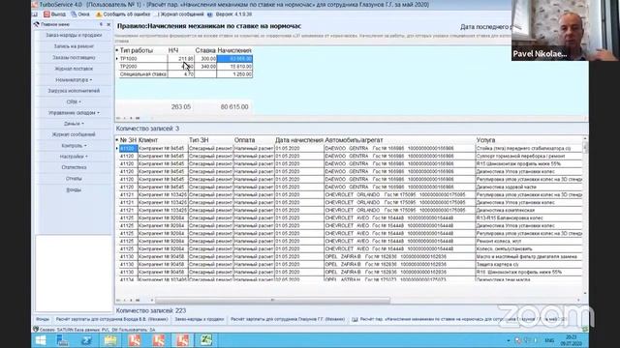Click the Выход toolbar button
This screenshot has height=348, width=620.
coord(54,14)
